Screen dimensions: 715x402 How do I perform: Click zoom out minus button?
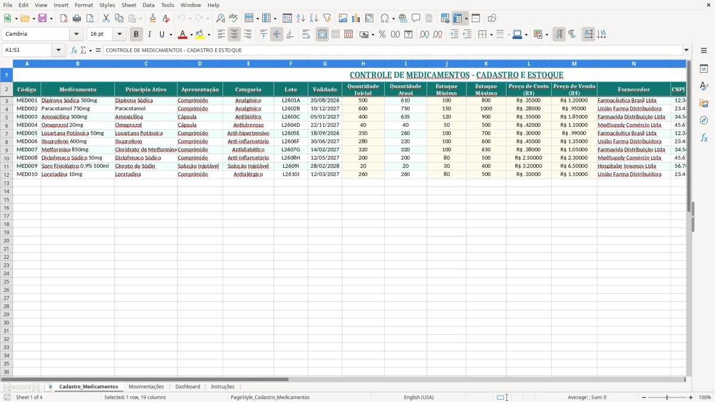[643, 397]
